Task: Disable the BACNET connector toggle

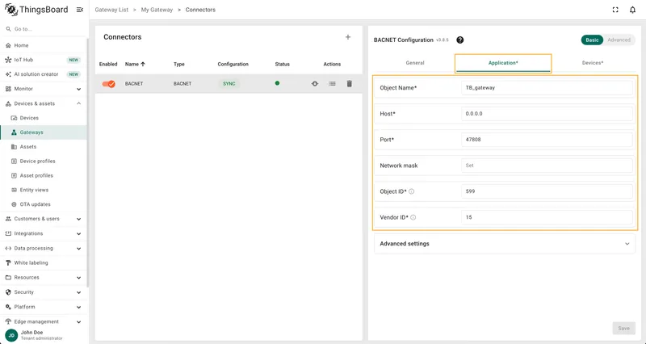Action: click(x=109, y=84)
